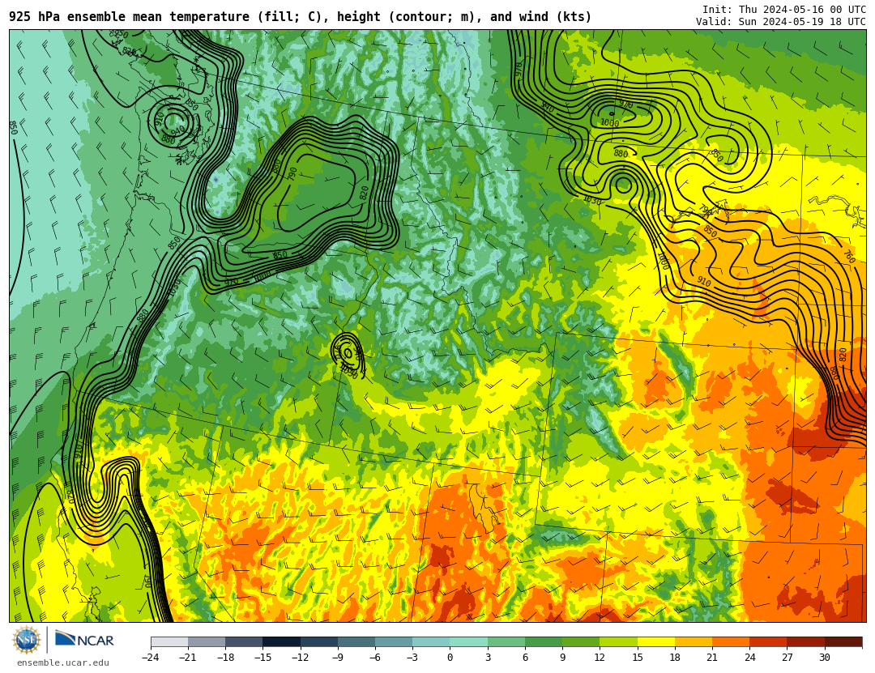Viewport: 875px width, 673px height.
Task: Pick the 9 to 12 green swatch
Action: pos(581,642)
